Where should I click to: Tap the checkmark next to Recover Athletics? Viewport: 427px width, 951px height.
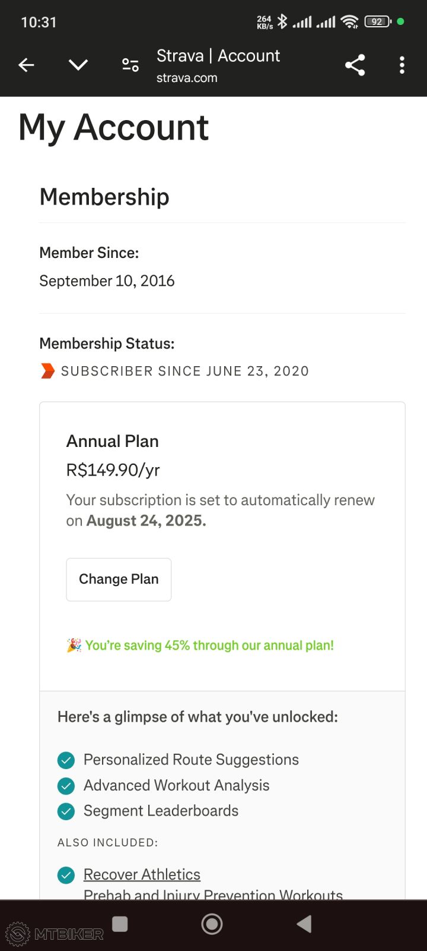point(66,875)
